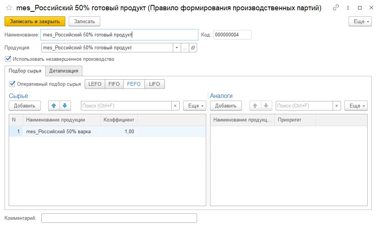This screenshot has width=379, height=227.
Task: Select the FIFO selection method
Action: coord(114,84)
